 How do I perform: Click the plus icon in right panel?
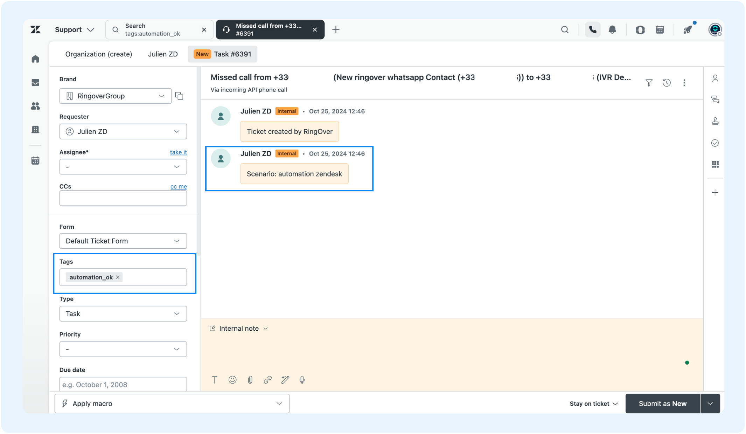tap(715, 193)
